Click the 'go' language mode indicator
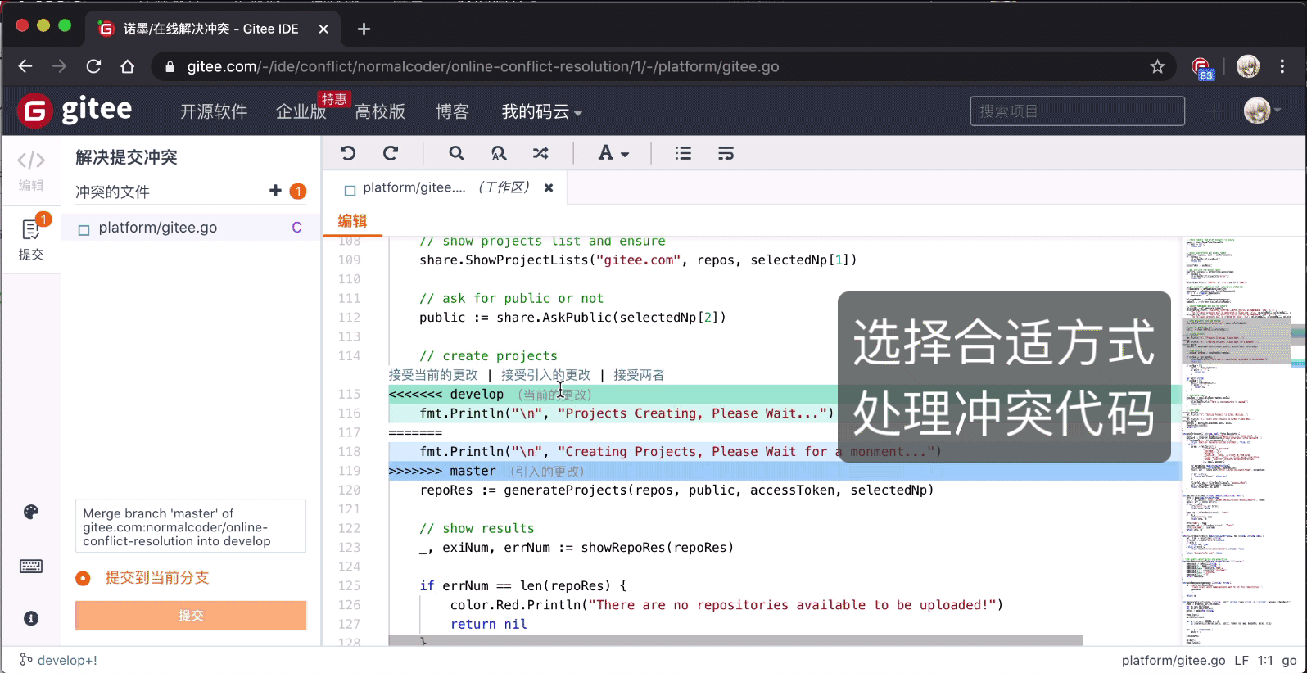 [1289, 660]
